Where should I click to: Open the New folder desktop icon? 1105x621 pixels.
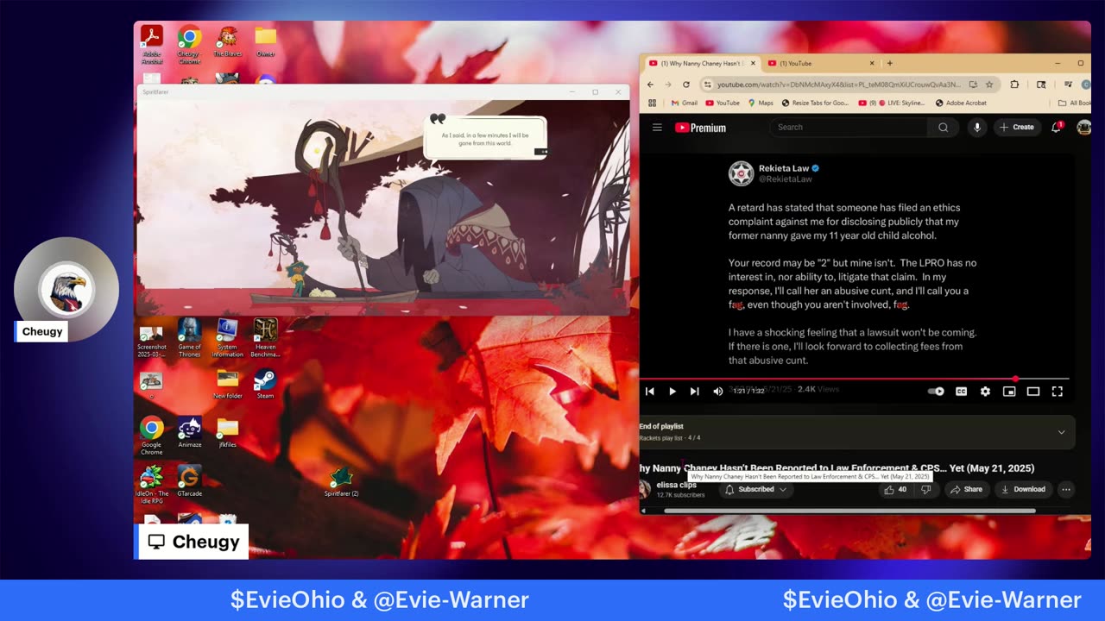(227, 385)
